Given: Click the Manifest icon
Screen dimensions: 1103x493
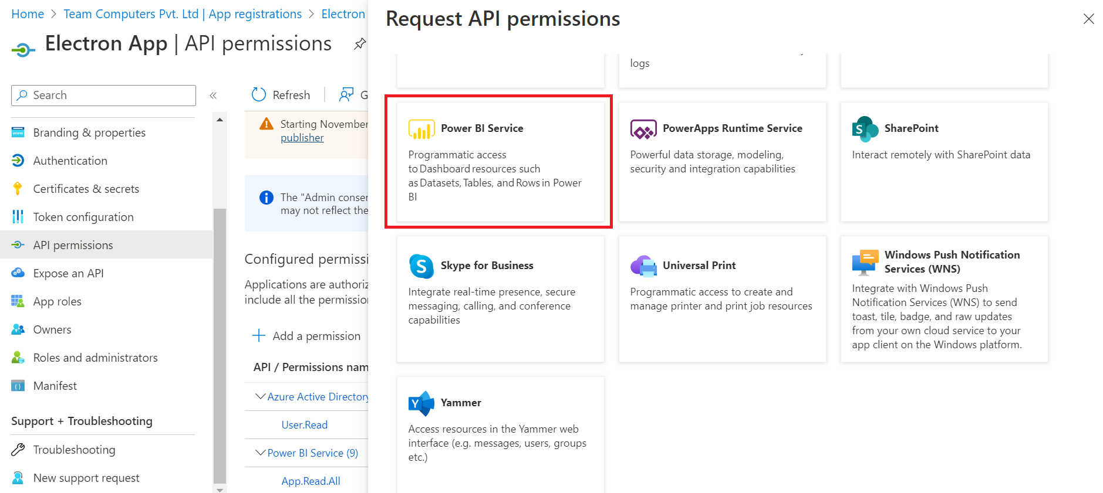Looking at the screenshot, I should pyautogui.click(x=18, y=386).
